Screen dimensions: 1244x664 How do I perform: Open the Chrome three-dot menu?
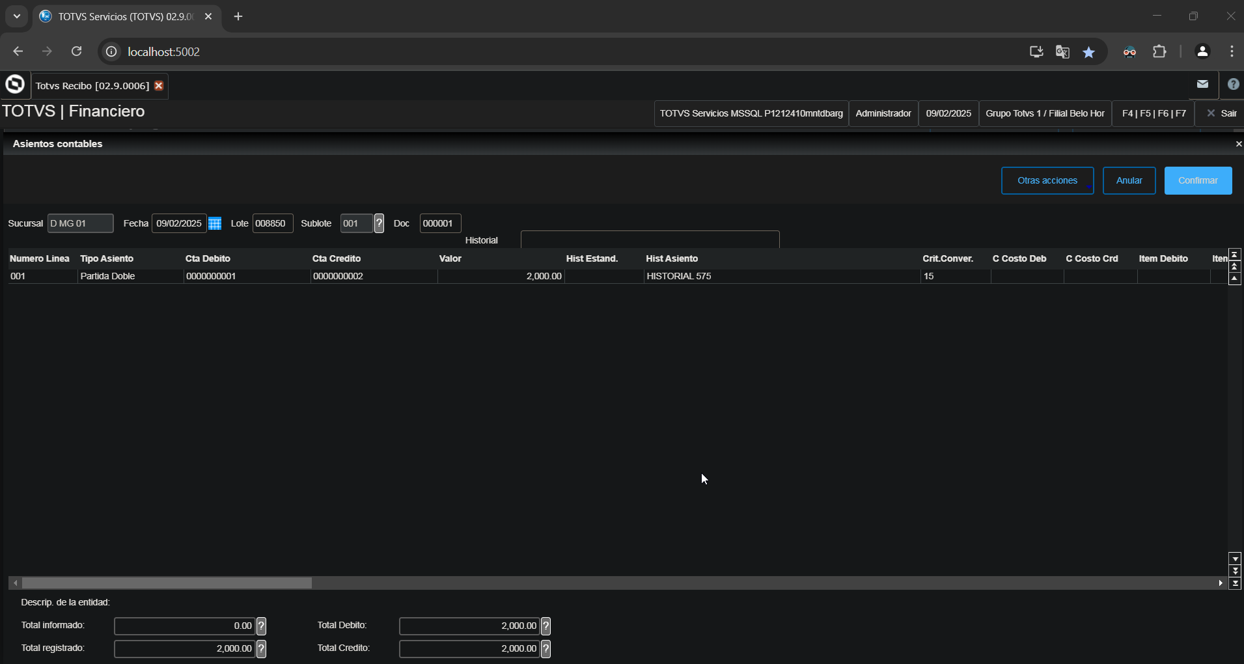1232,52
